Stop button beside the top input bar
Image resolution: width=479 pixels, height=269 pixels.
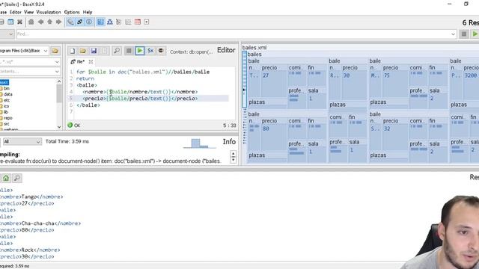point(464,34)
